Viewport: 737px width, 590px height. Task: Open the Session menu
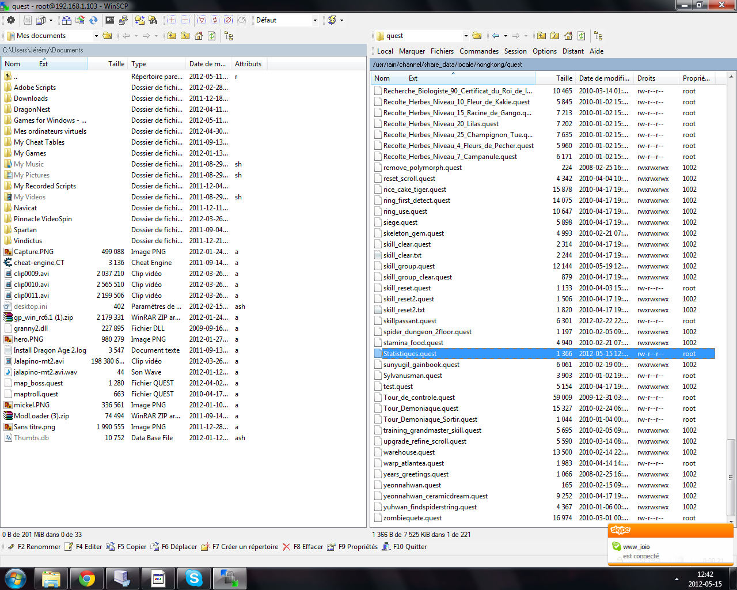tap(515, 51)
